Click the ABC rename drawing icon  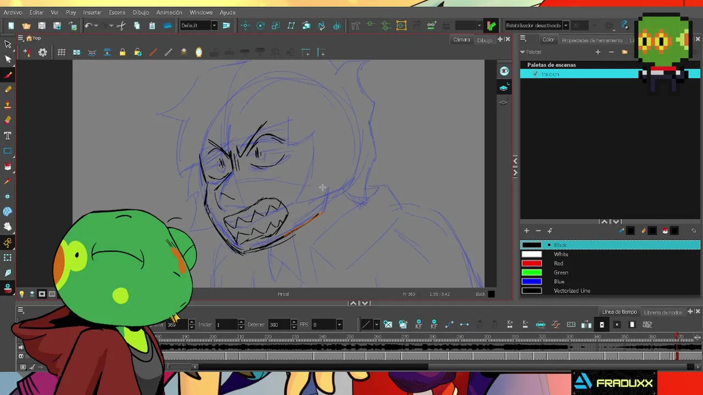click(647, 325)
